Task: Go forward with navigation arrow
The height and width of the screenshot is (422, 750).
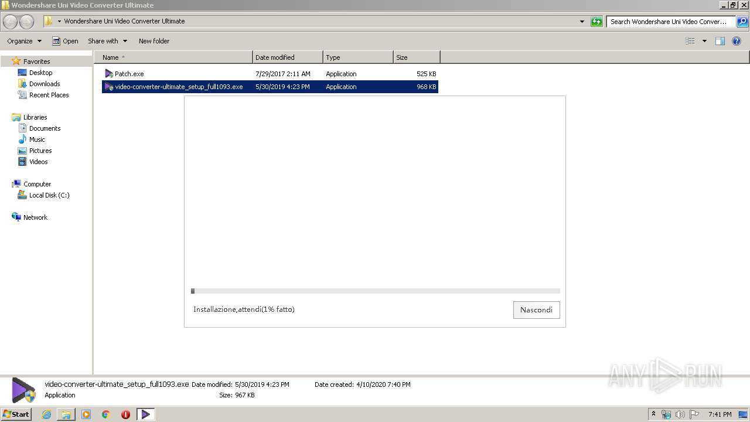Action: pos(27,22)
